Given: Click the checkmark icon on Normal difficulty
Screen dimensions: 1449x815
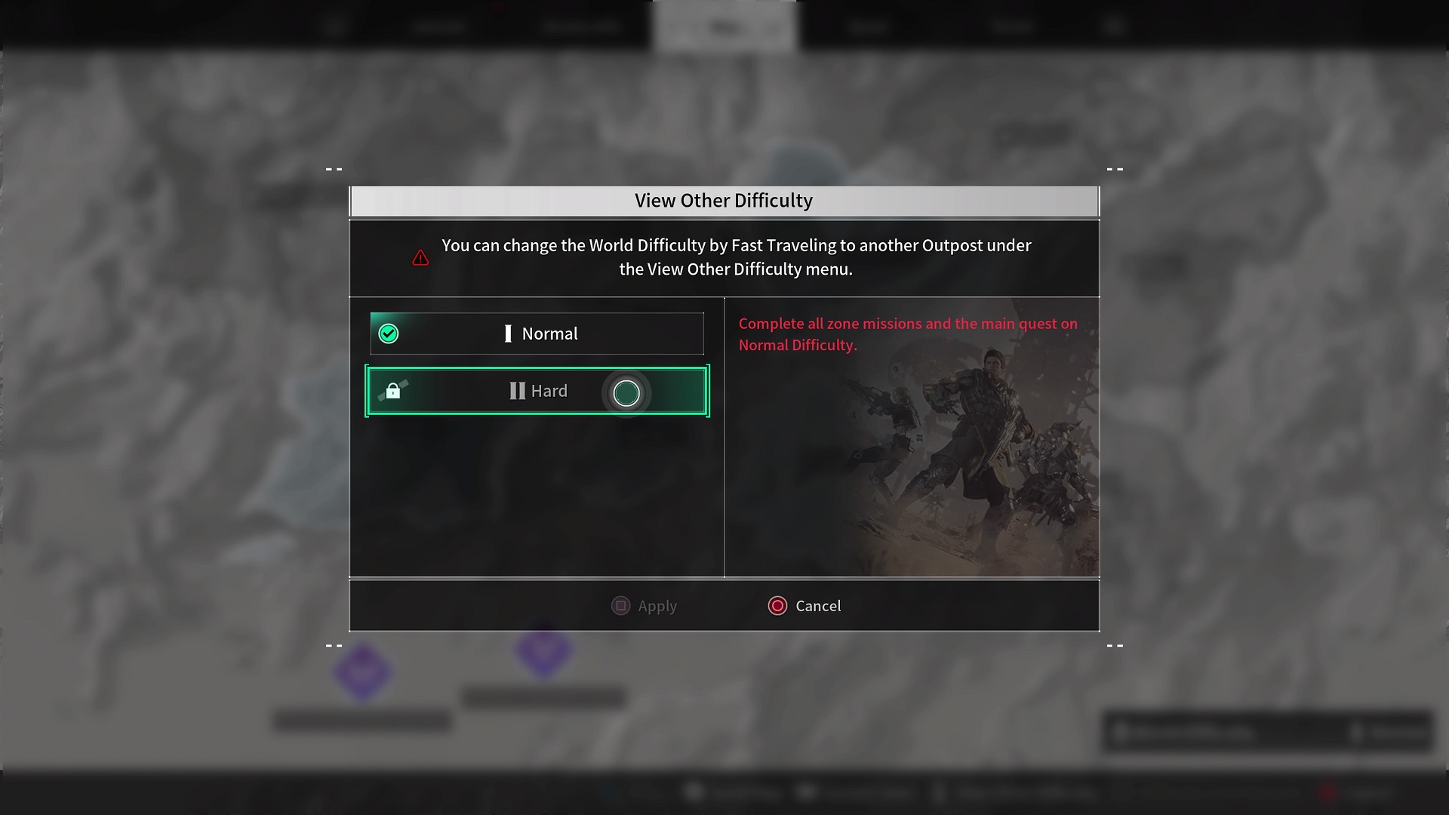Looking at the screenshot, I should [388, 332].
